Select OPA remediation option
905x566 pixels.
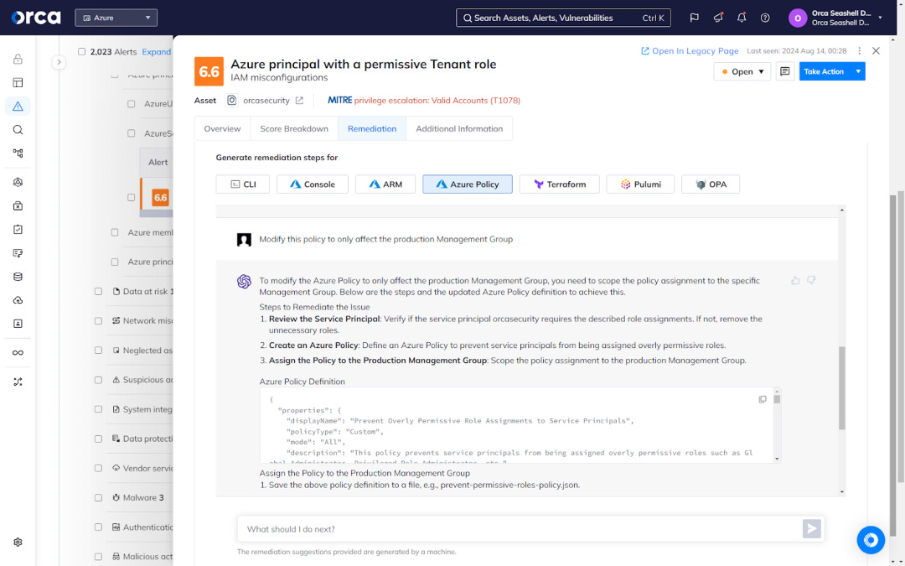[x=711, y=184]
